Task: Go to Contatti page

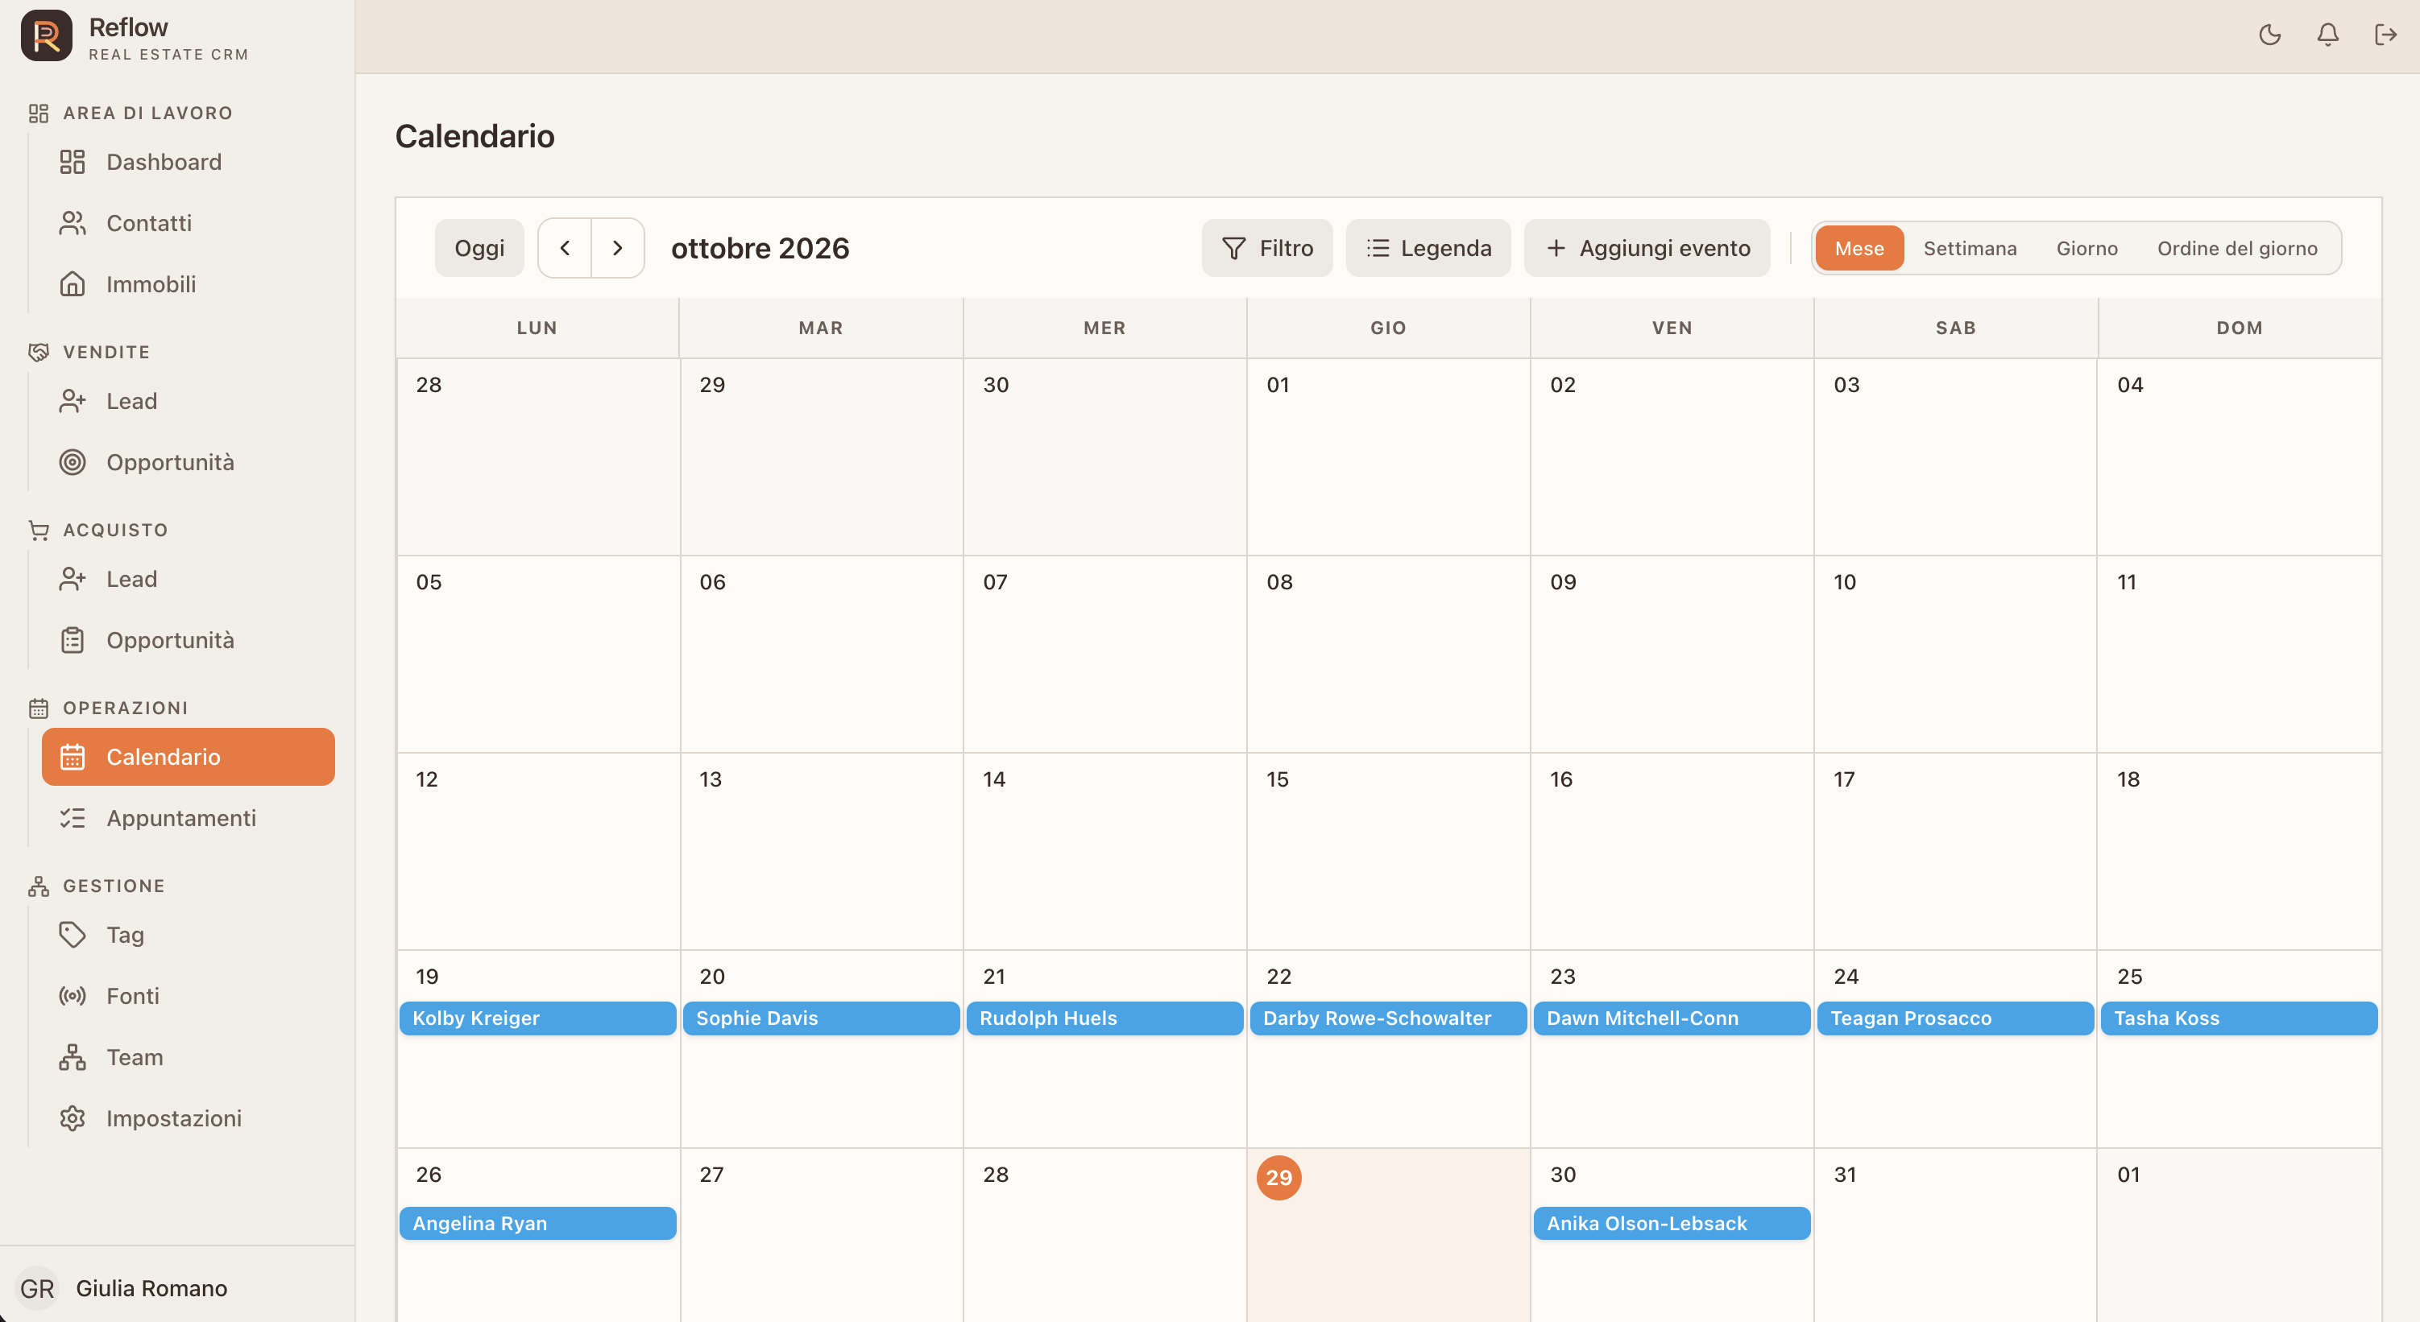Action: (188, 222)
